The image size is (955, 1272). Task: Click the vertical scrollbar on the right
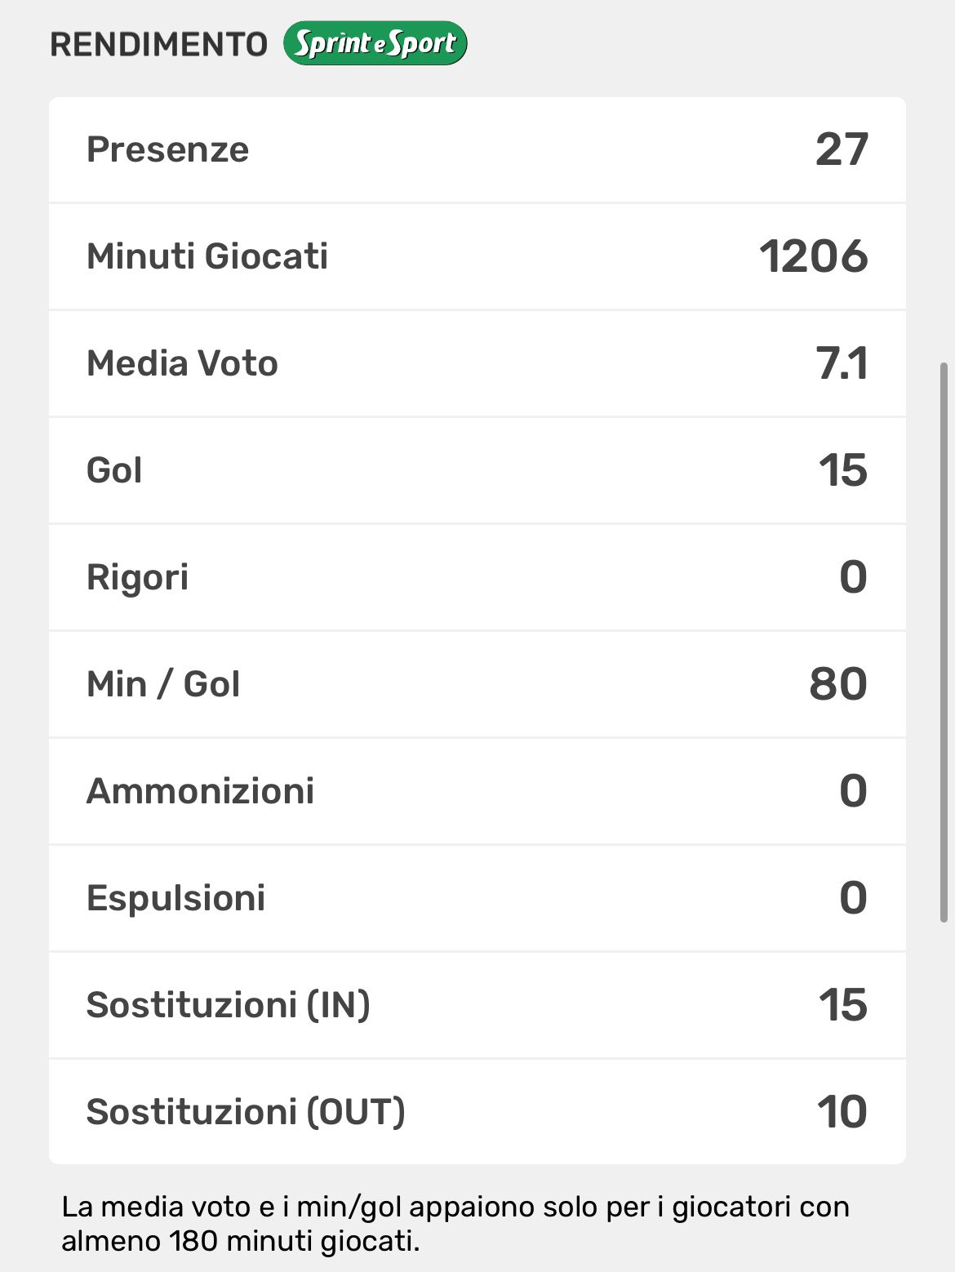pos(944,642)
